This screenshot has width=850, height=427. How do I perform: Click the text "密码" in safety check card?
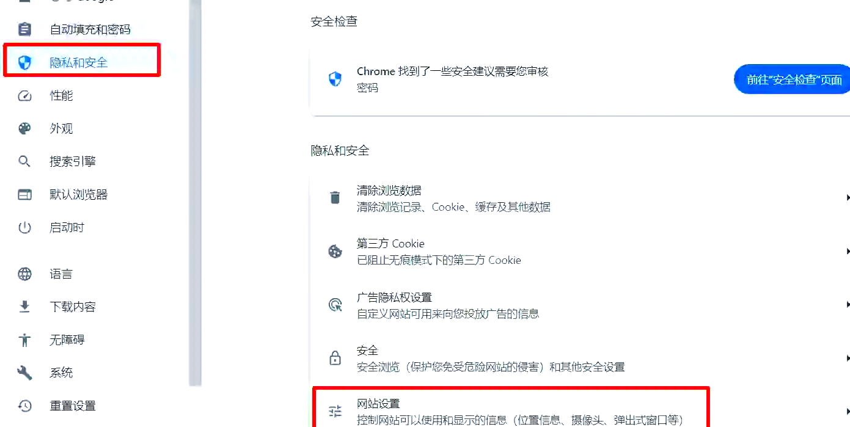click(367, 88)
